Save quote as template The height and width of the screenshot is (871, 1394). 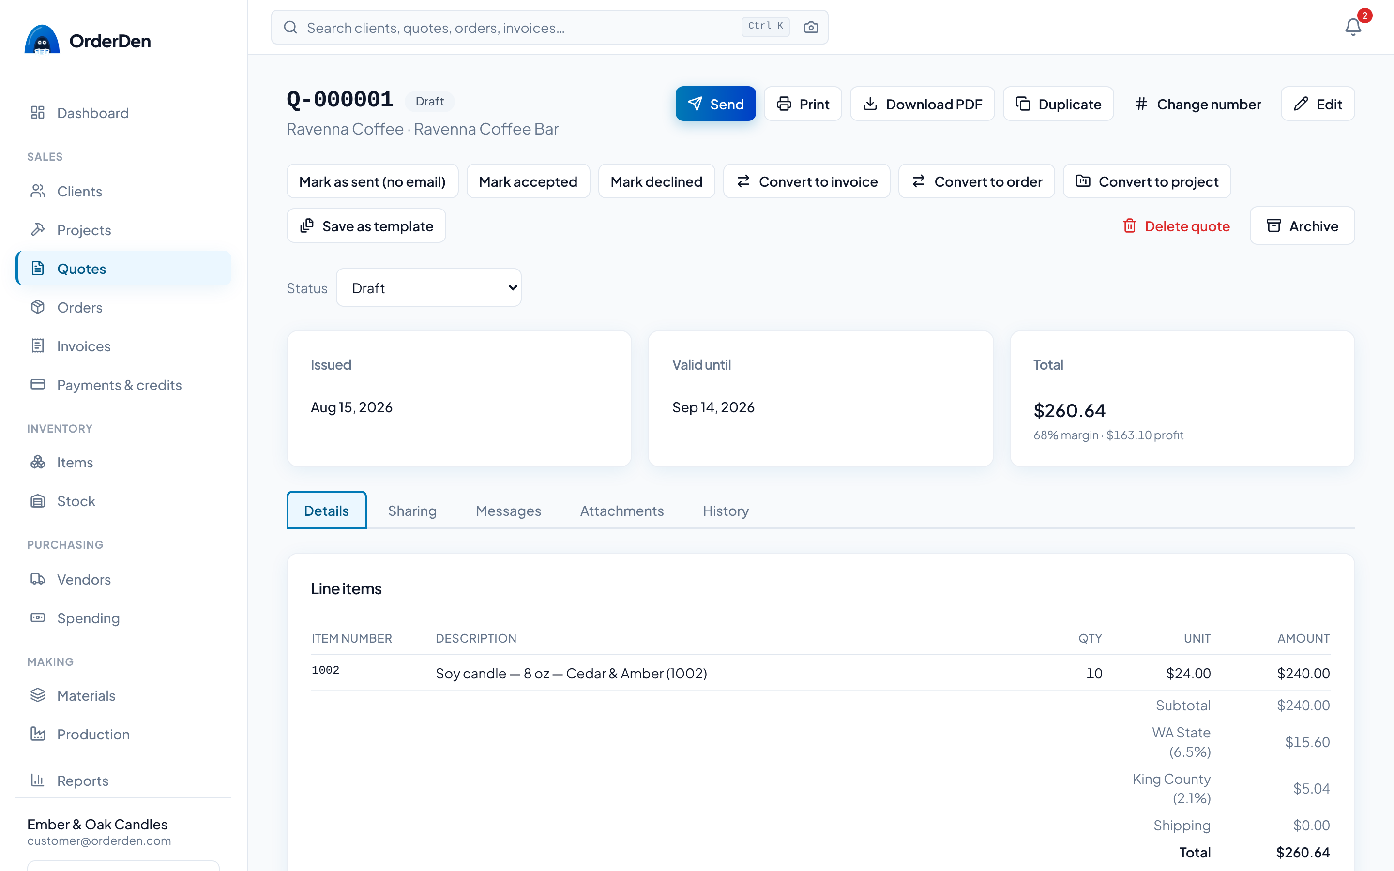click(x=366, y=226)
